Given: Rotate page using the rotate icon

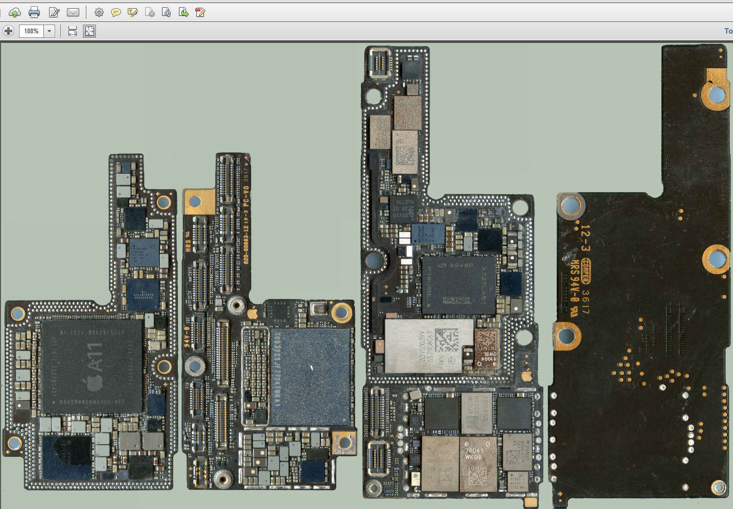Looking at the screenshot, I should 166,12.
